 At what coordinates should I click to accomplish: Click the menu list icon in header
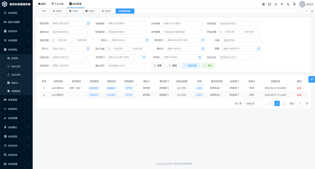263,4
